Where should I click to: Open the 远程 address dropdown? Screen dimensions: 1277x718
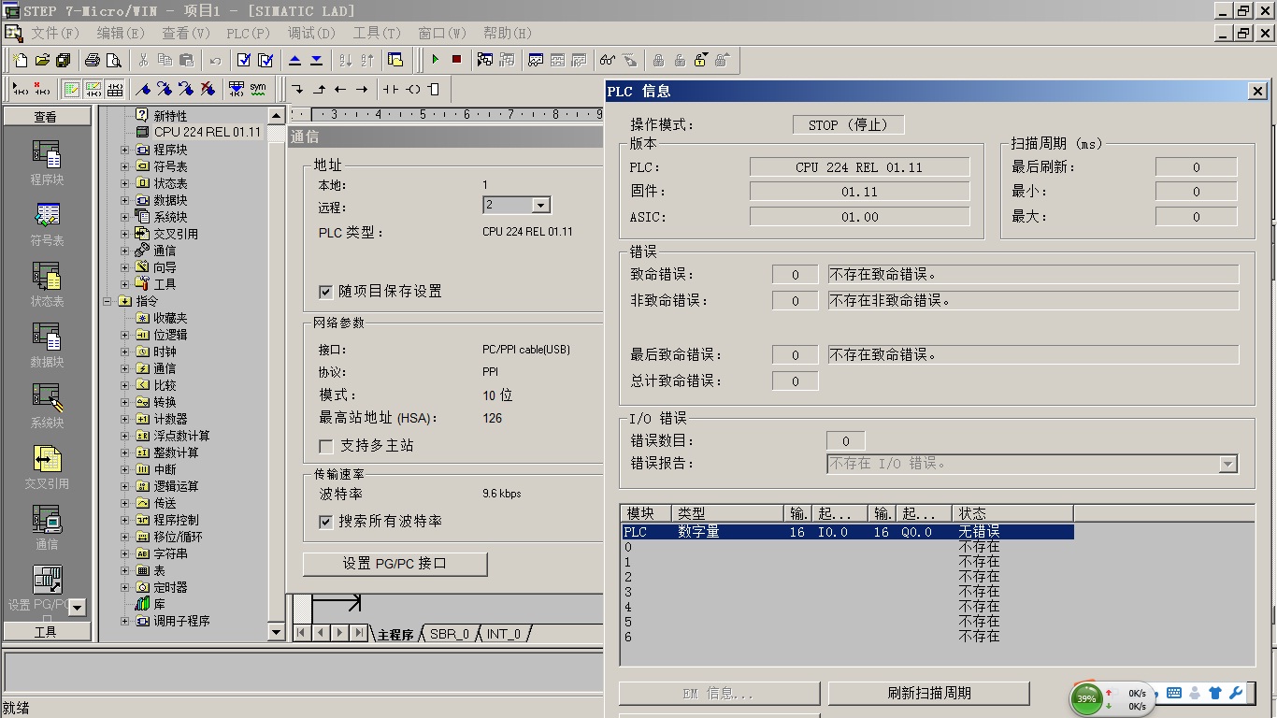click(x=540, y=205)
